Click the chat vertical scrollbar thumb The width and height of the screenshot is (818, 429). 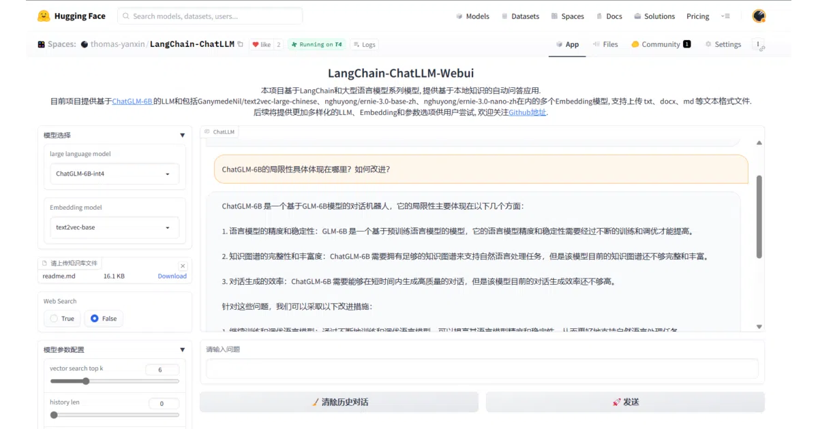pos(759,217)
